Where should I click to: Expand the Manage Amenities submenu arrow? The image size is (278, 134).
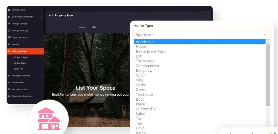coord(41,76)
